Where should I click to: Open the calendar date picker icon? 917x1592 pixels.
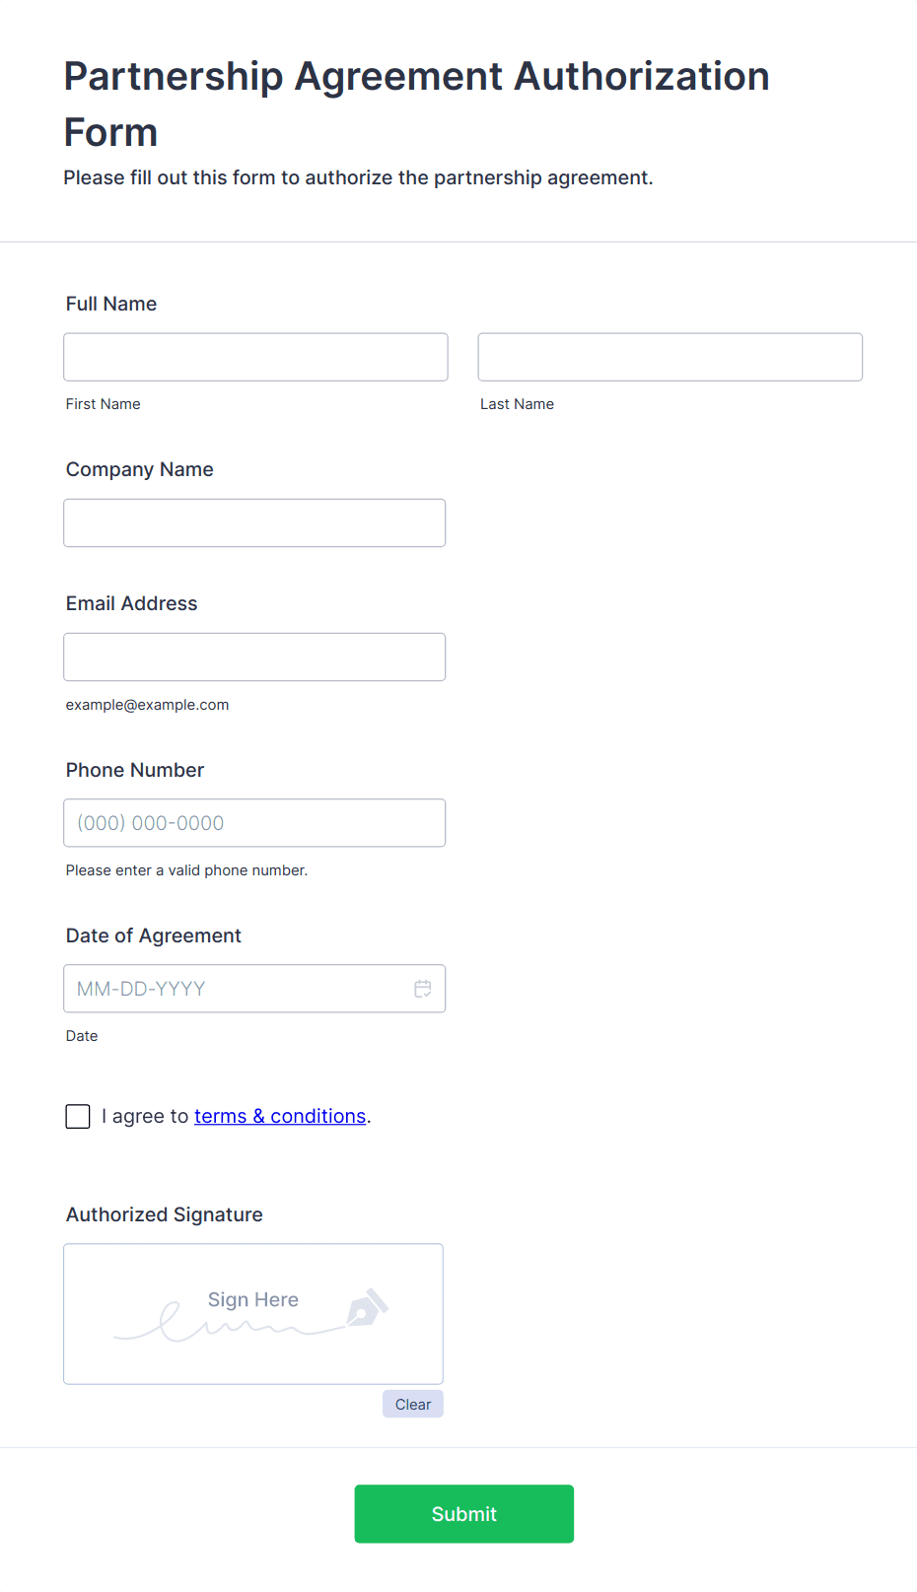[x=423, y=989]
